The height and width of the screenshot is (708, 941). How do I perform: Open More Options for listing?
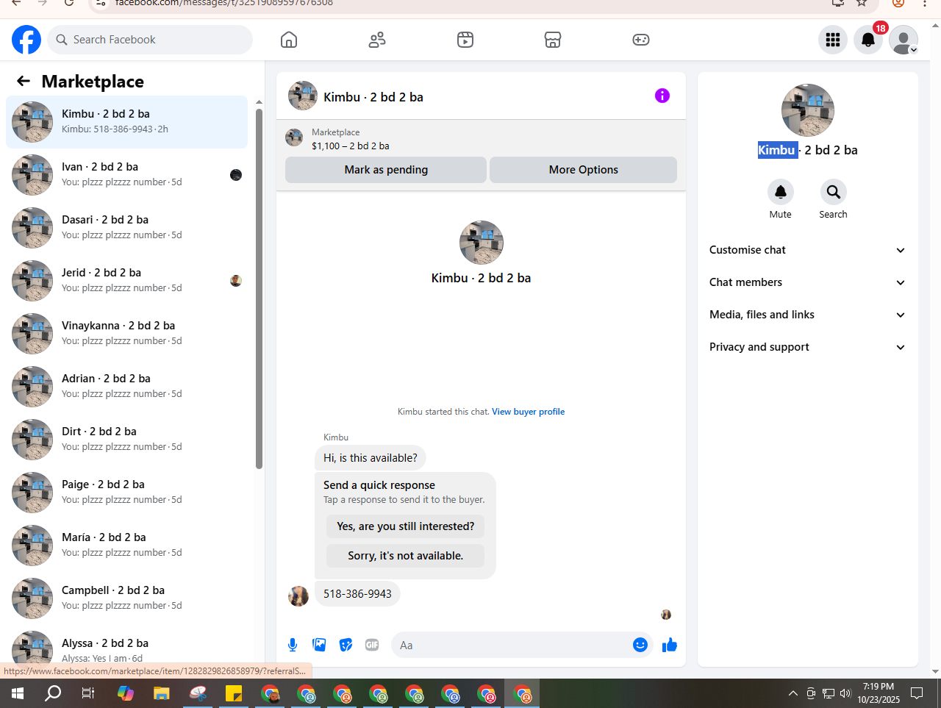tap(584, 170)
